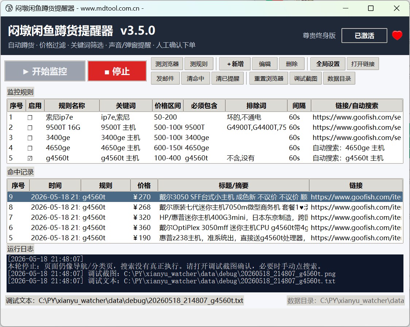Select keyword cell 4650ge 主机
The image size is (410, 327).
120,148
